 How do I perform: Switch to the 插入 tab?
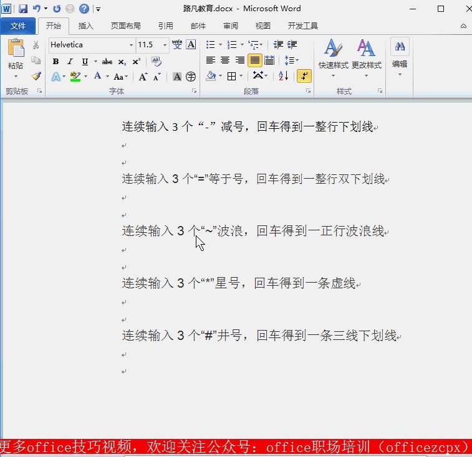coord(86,26)
